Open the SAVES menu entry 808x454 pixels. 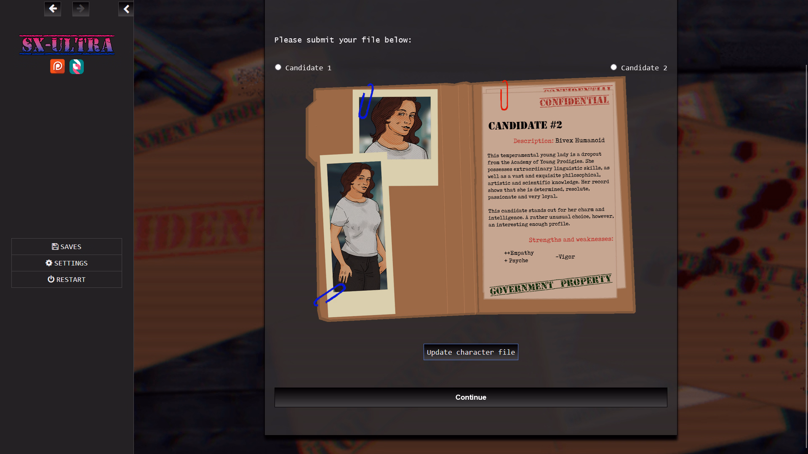(x=67, y=247)
